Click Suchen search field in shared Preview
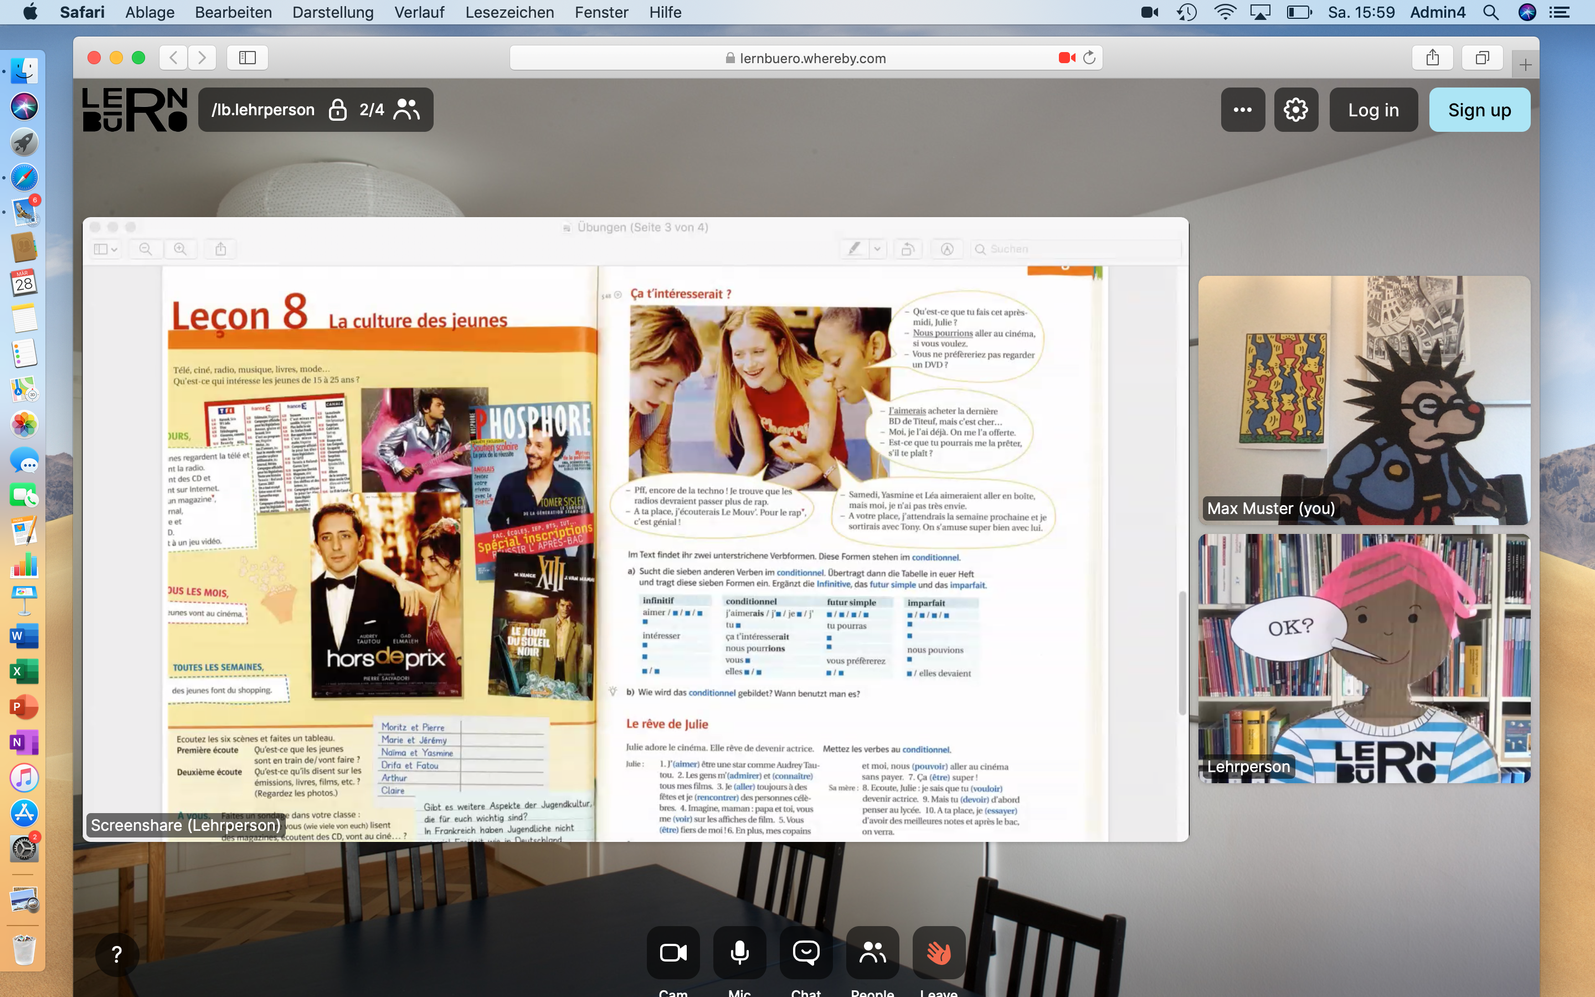Viewport: 1595px width, 997px height. click(x=1076, y=249)
